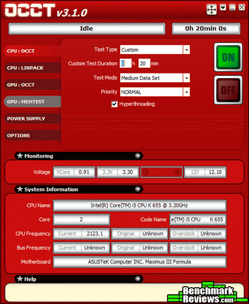Open the POWER SUPPLY tab
The height and width of the screenshot is (304, 249).
pyautogui.click(x=32, y=119)
